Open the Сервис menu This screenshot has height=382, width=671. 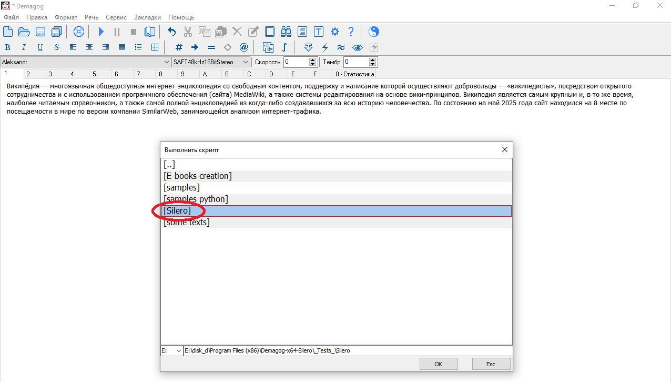tap(116, 17)
